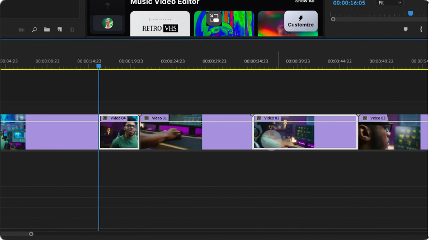Viewport: 429px width, 240px height.
Task: Toggle the fx badge on Video 01 clip
Action: tap(147, 118)
